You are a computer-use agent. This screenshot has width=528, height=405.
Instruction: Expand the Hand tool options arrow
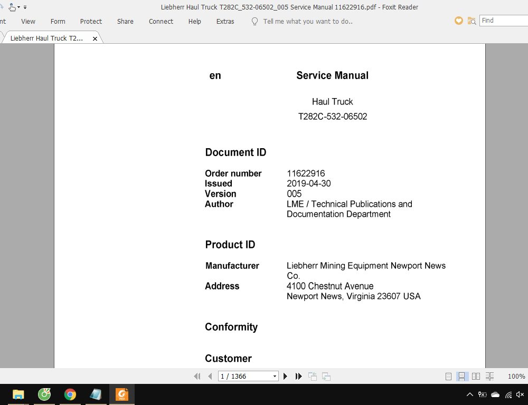(x=17, y=7)
